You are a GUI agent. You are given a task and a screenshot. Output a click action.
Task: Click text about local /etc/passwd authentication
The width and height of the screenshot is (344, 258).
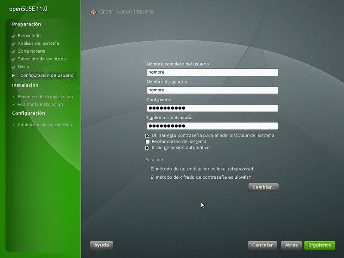click(202, 169)
